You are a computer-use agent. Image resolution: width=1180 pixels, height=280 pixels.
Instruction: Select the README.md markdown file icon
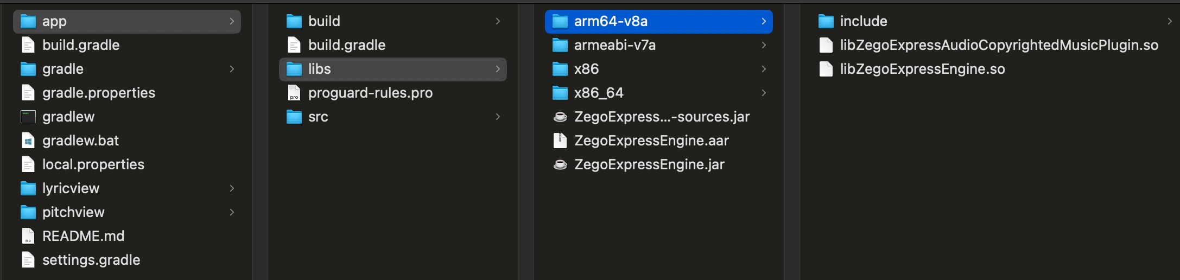pos(28,236)
